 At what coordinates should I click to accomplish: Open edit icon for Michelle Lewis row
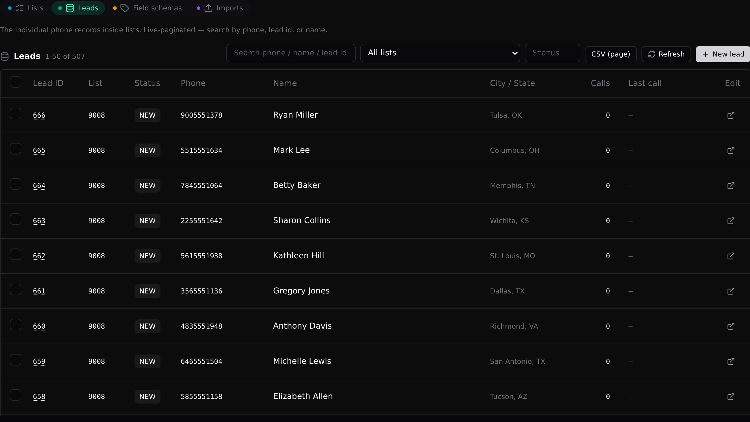tap(730, 361)
